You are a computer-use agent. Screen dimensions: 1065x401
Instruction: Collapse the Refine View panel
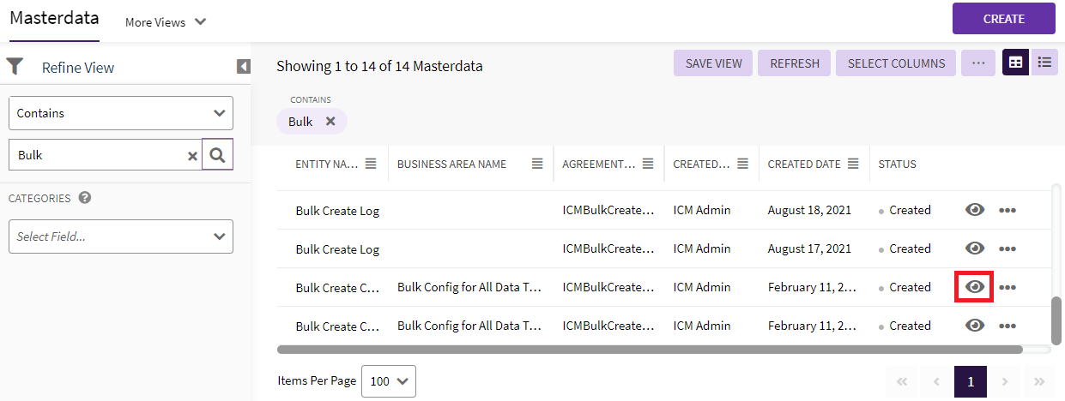pyautogui.click(x=244, y=67)
